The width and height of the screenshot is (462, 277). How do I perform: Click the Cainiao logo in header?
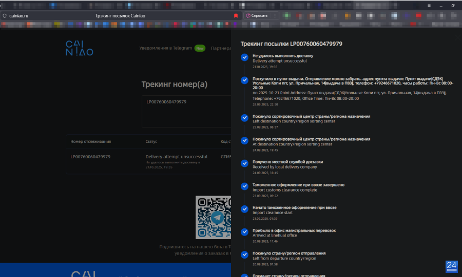point(79,48)
